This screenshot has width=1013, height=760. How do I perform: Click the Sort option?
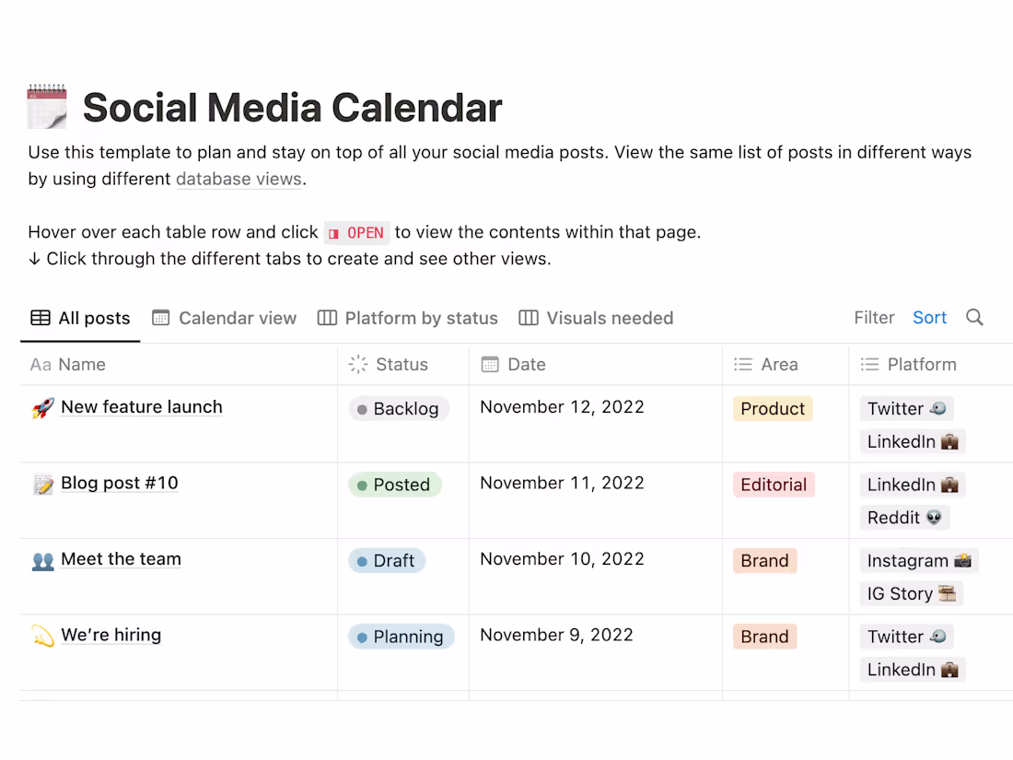(x=929, y=317)
